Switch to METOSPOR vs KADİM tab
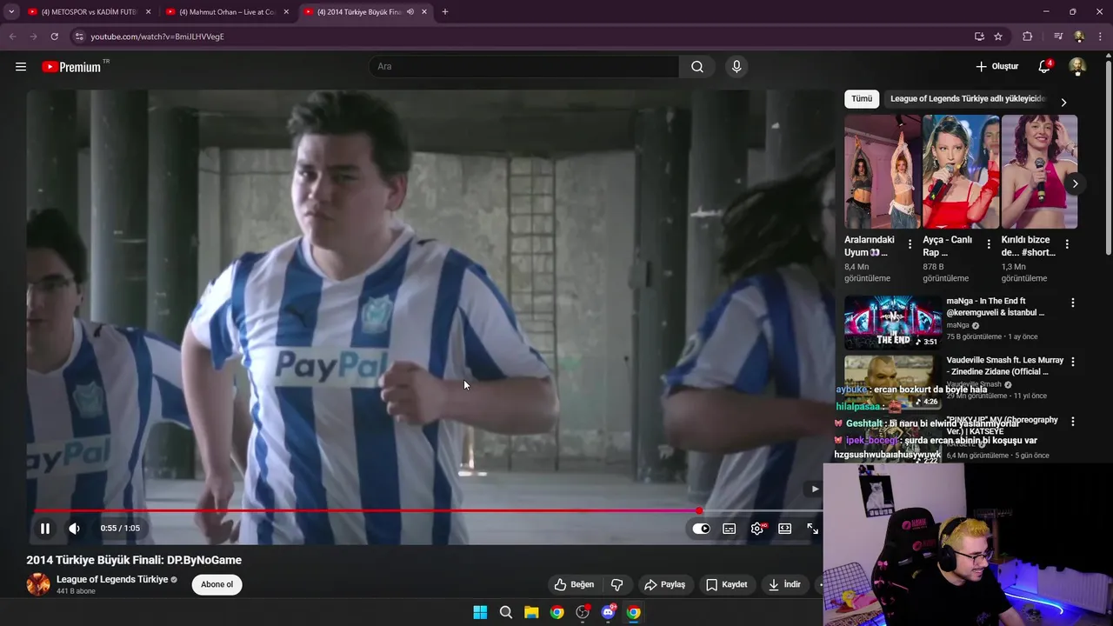This screenshot has width=1113, height=626. coord(90,12)
